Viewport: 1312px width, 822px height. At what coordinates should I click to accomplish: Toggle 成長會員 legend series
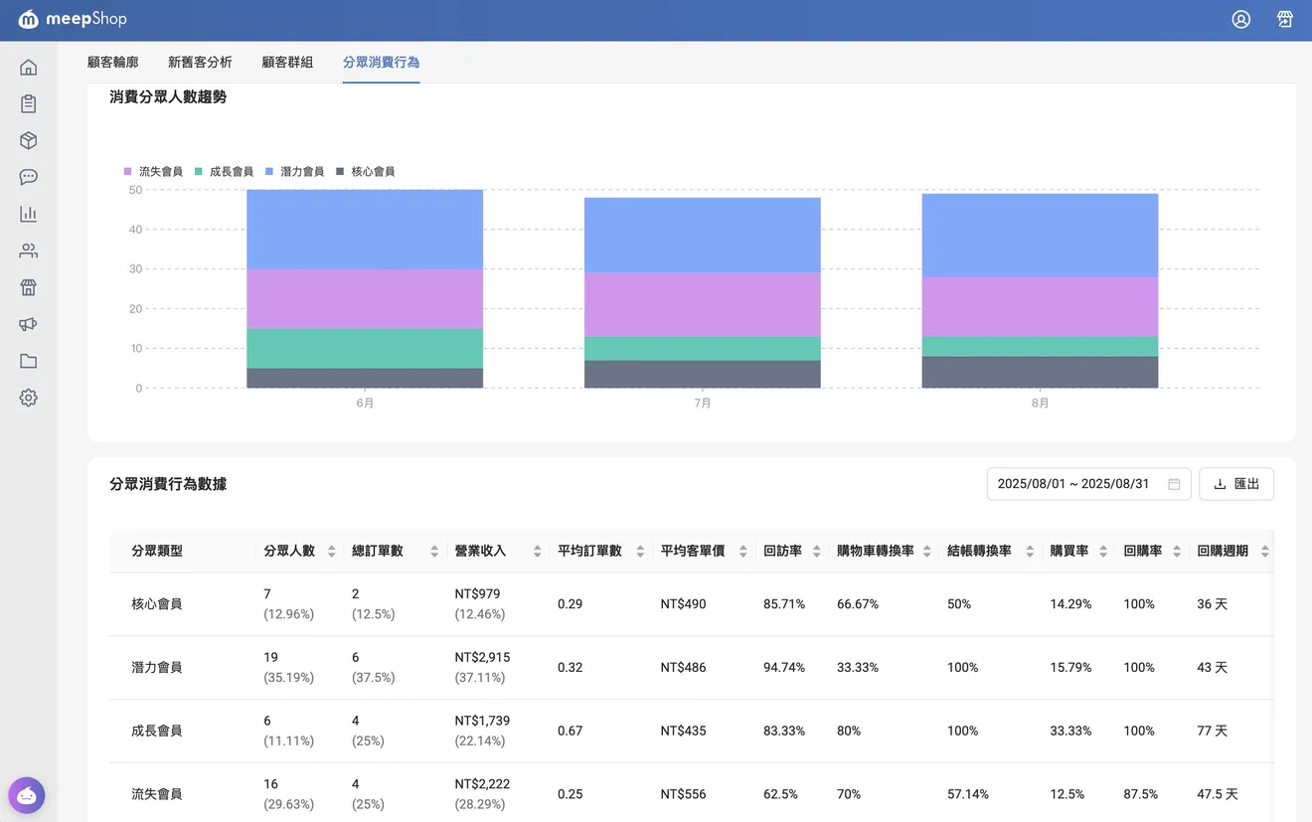(224, 171)
